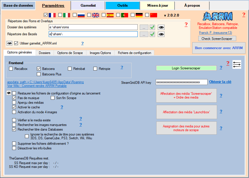Click eye icon next to Répertoire des Bezels

(x=161, y=34)
